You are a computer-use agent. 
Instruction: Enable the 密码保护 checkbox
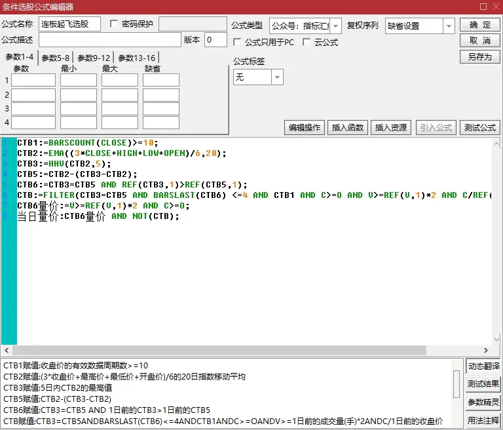tap(115, 24)
